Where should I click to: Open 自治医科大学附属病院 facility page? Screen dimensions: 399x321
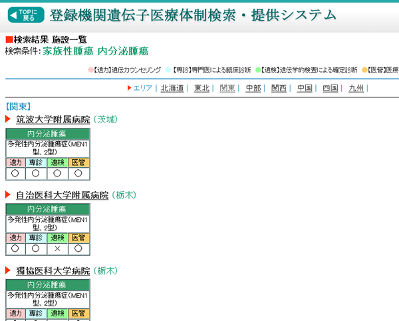pyautogui.click(x=63, y=195)
